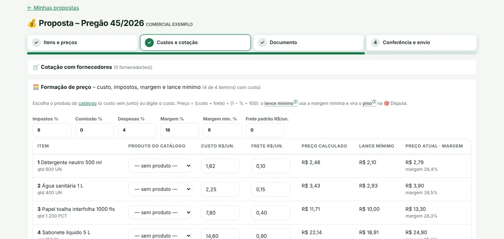Viewport: 504px width, 239px height.
Task: Edit freight 0,40 for Papel toalha
Action: [271, 213]
